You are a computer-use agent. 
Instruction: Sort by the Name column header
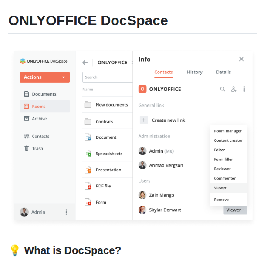[x=88, y=89]
